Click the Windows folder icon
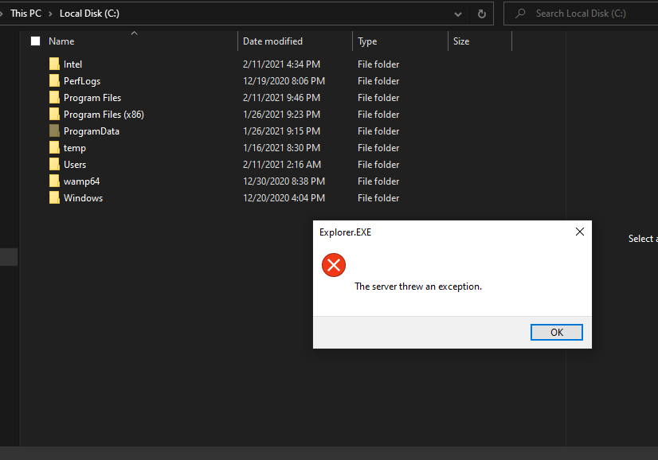Image resolution: width=658 pixels, height=460 pixels. click(53, 197)
